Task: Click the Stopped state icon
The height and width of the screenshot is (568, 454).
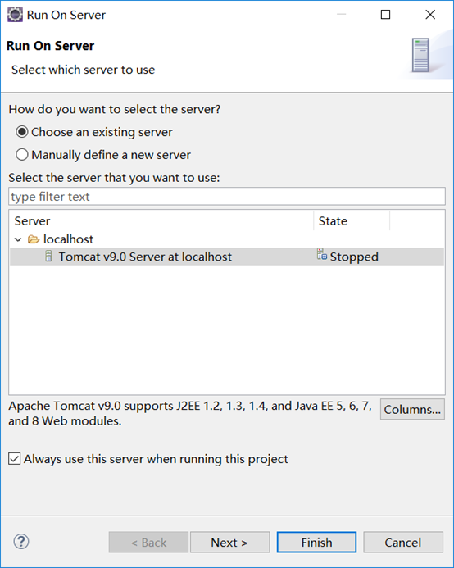Action: click(x=322, y=254)
